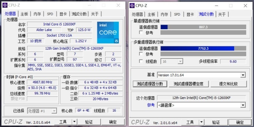Tick the 线程数 checkbox

pyautogui.click(x=141, y=61)
